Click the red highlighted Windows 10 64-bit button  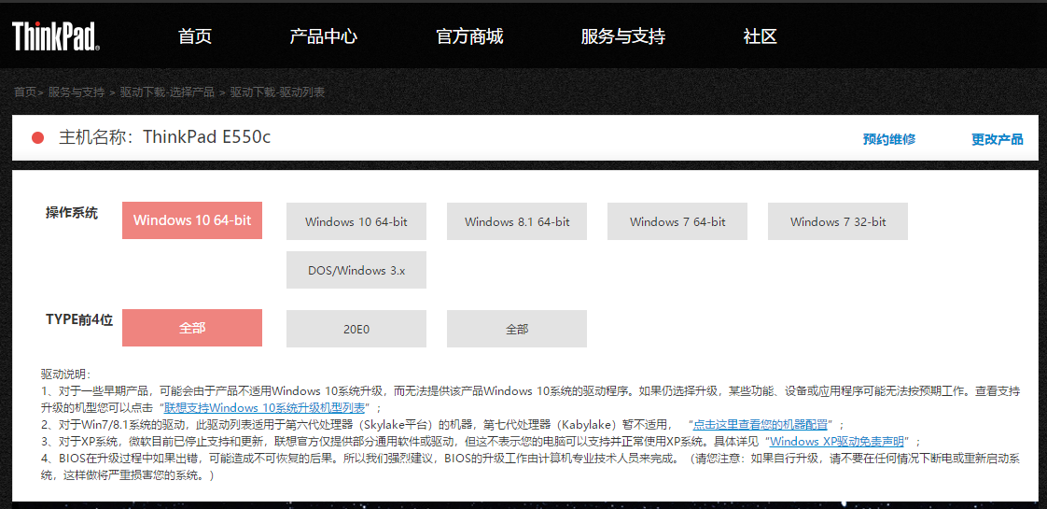pos(192,219)
